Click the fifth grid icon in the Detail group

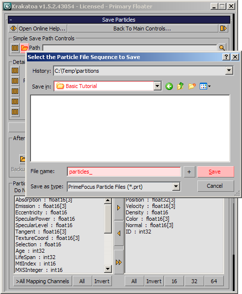click(x=15, y=112)
